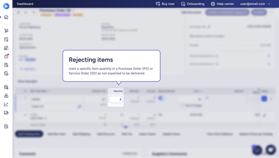
Task: Click the Dashboard title in header
Action: (x=25, y=4)
